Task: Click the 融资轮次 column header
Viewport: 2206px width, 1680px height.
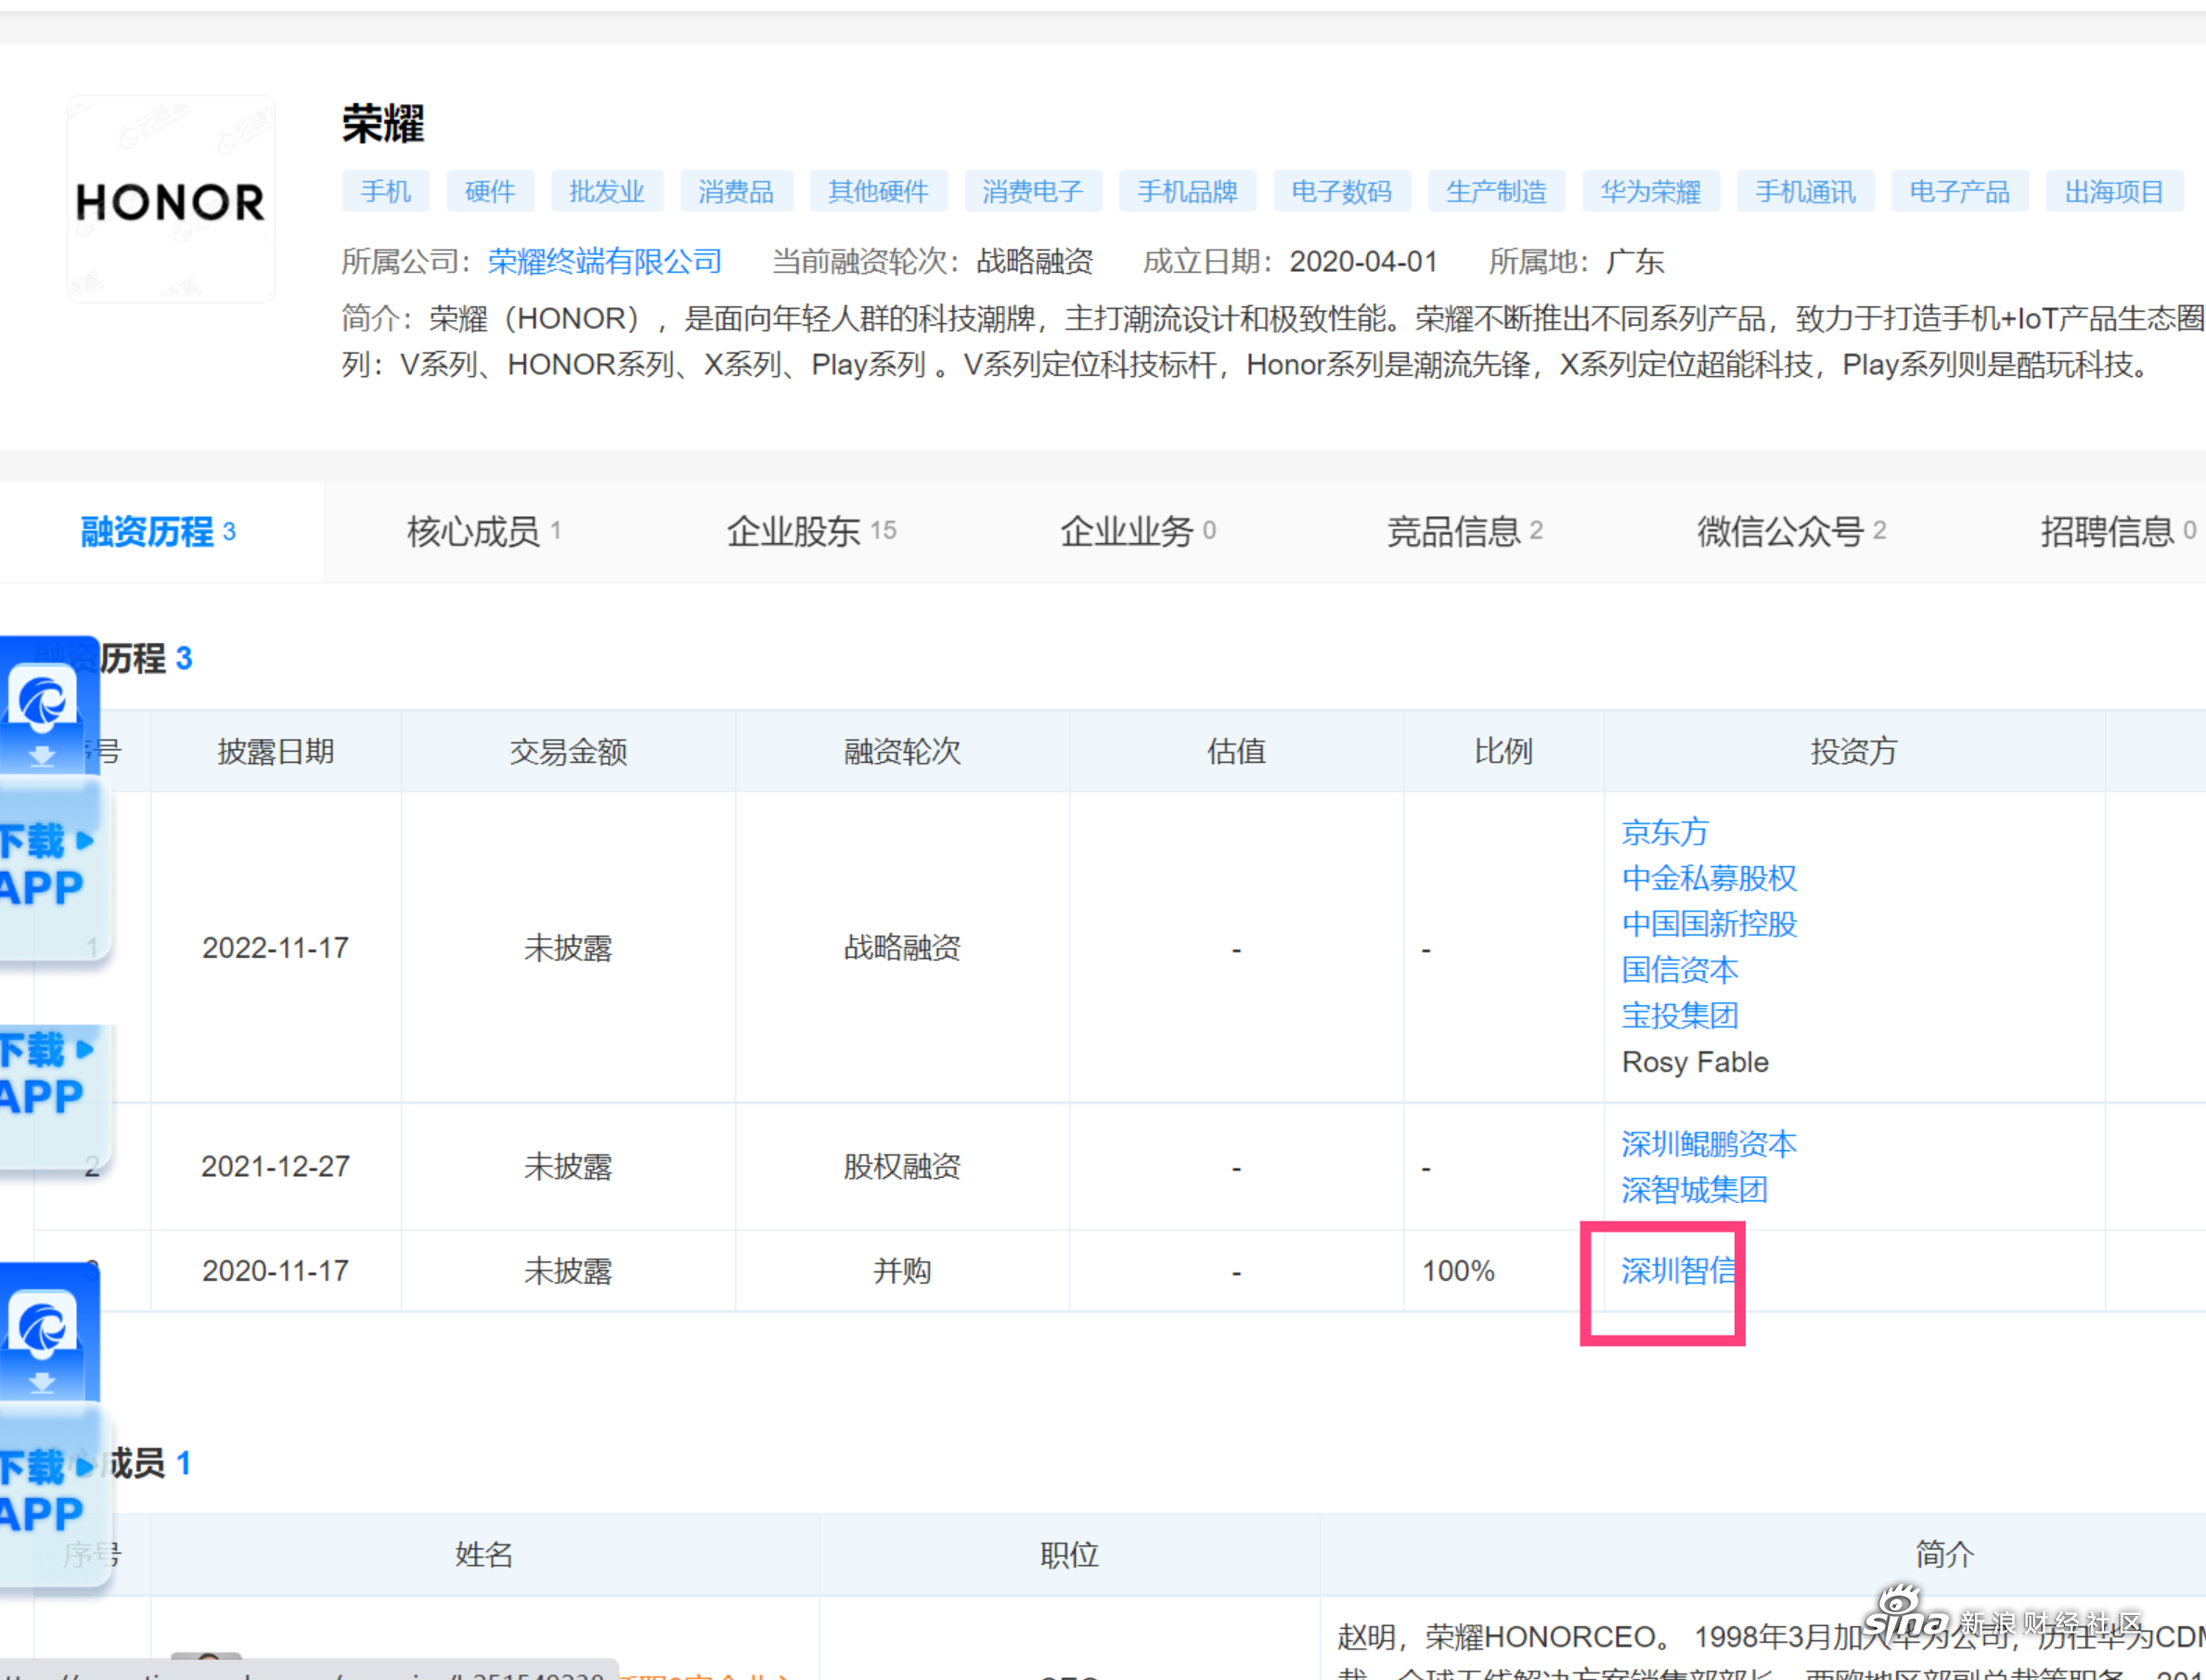Action: coord(902,752)
